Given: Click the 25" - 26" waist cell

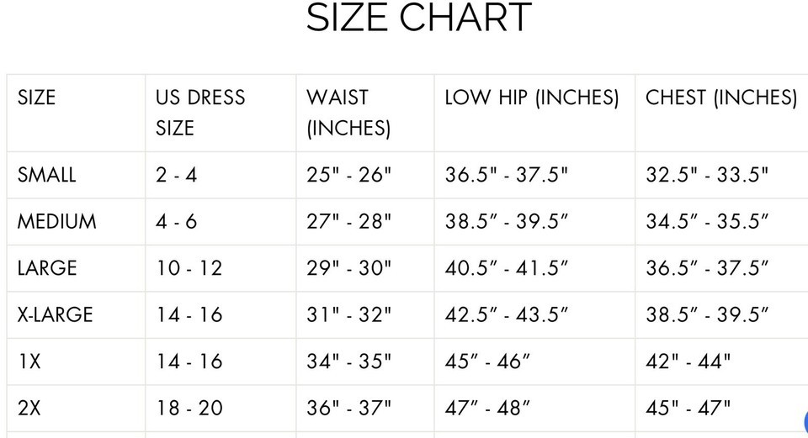Looking at the screenshot, I should [x=348, y=175].
